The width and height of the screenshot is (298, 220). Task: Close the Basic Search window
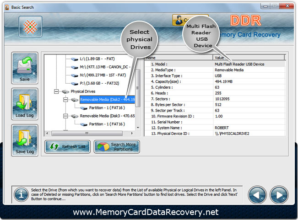[x=287, y=6]
